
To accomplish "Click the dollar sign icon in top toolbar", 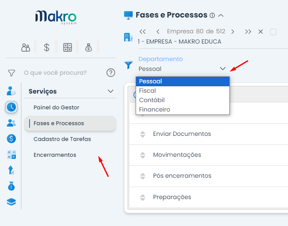I will coord(47,47).
